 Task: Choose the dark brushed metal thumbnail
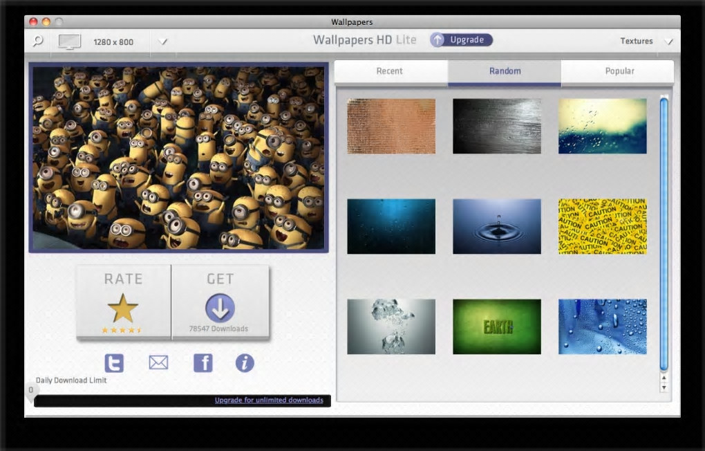point(497,127)
